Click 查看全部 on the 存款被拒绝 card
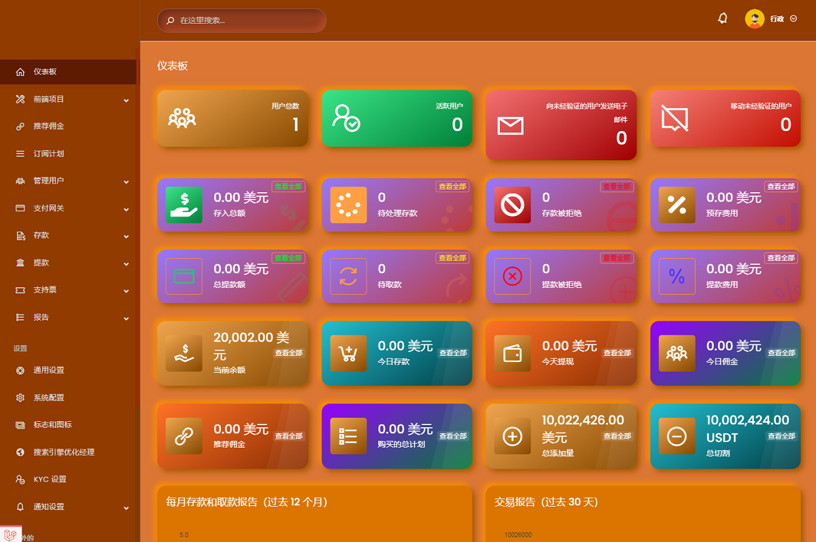816x542 pixels. [x=617, y=187]
